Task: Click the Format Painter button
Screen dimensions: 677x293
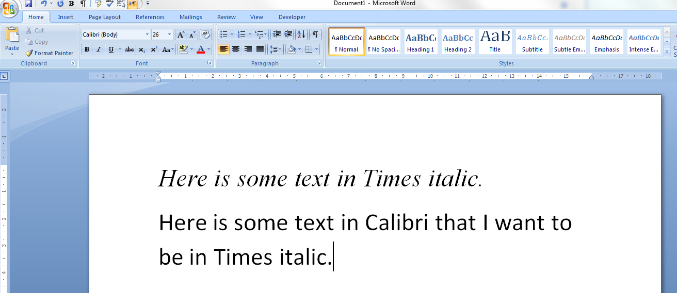Action: coord(50,53)
